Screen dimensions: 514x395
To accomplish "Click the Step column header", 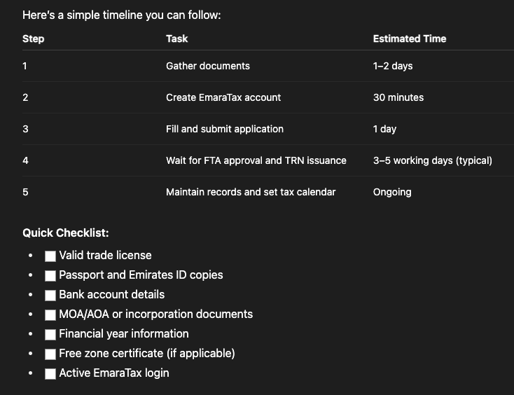I will coord(33,39).
